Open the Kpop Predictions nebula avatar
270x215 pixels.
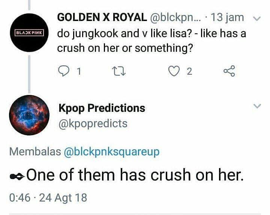coord(29,115)
